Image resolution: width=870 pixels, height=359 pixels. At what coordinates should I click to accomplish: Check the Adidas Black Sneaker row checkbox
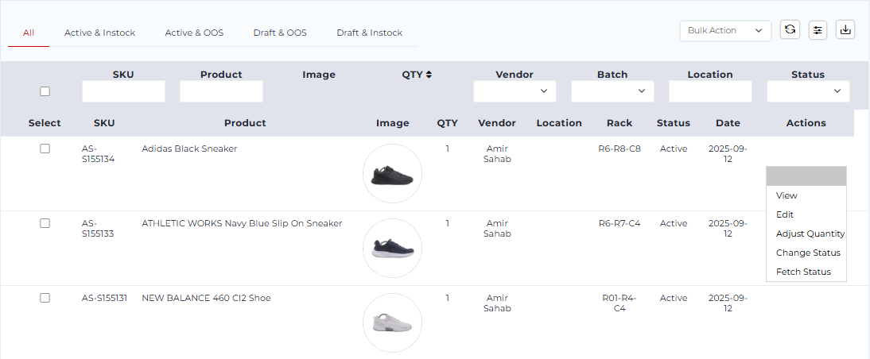tap(45, 149)
